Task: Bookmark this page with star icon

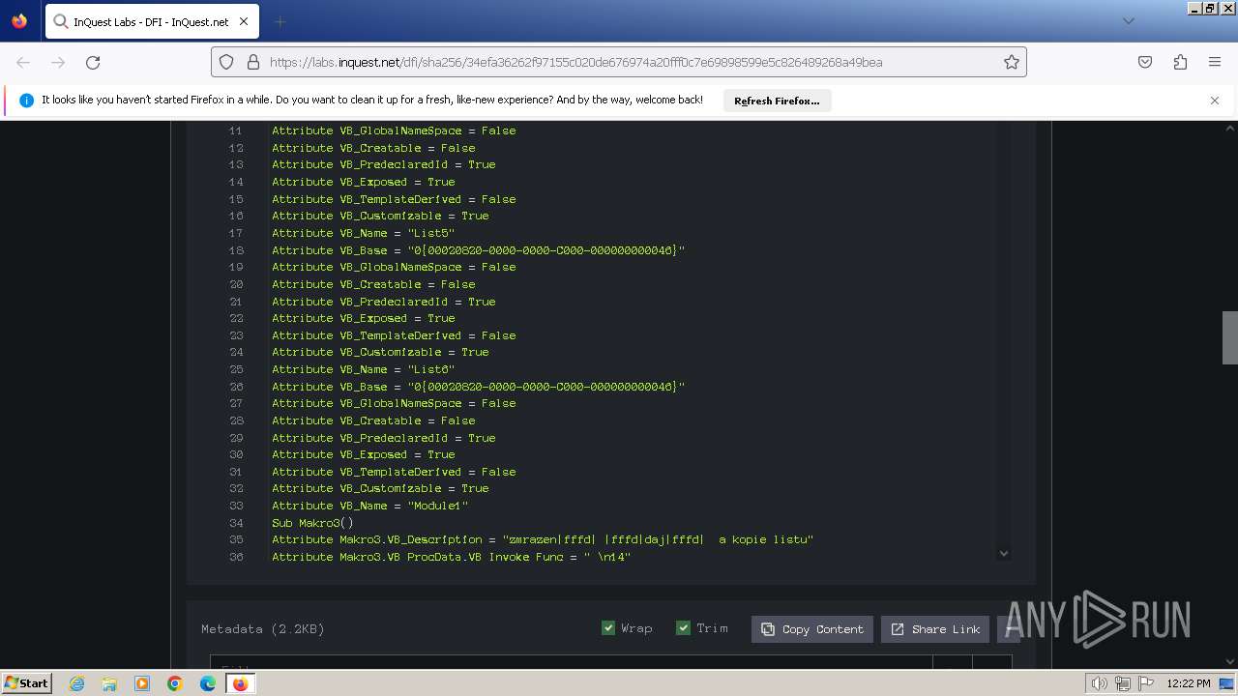Action: (x=1012, y=62)
